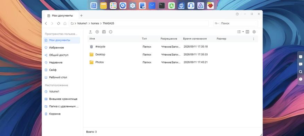Open Избранное in sidebar

62,48
